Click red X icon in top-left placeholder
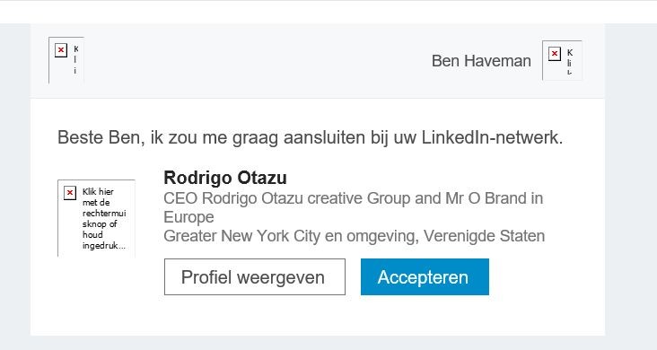Image resolution: width=657 pixels, height=350 pixels. tap(61, 50)
